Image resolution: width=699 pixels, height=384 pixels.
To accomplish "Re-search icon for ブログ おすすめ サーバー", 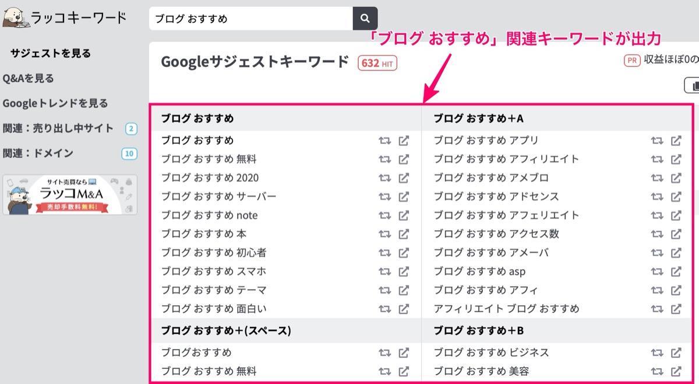I will coord(384,196).
